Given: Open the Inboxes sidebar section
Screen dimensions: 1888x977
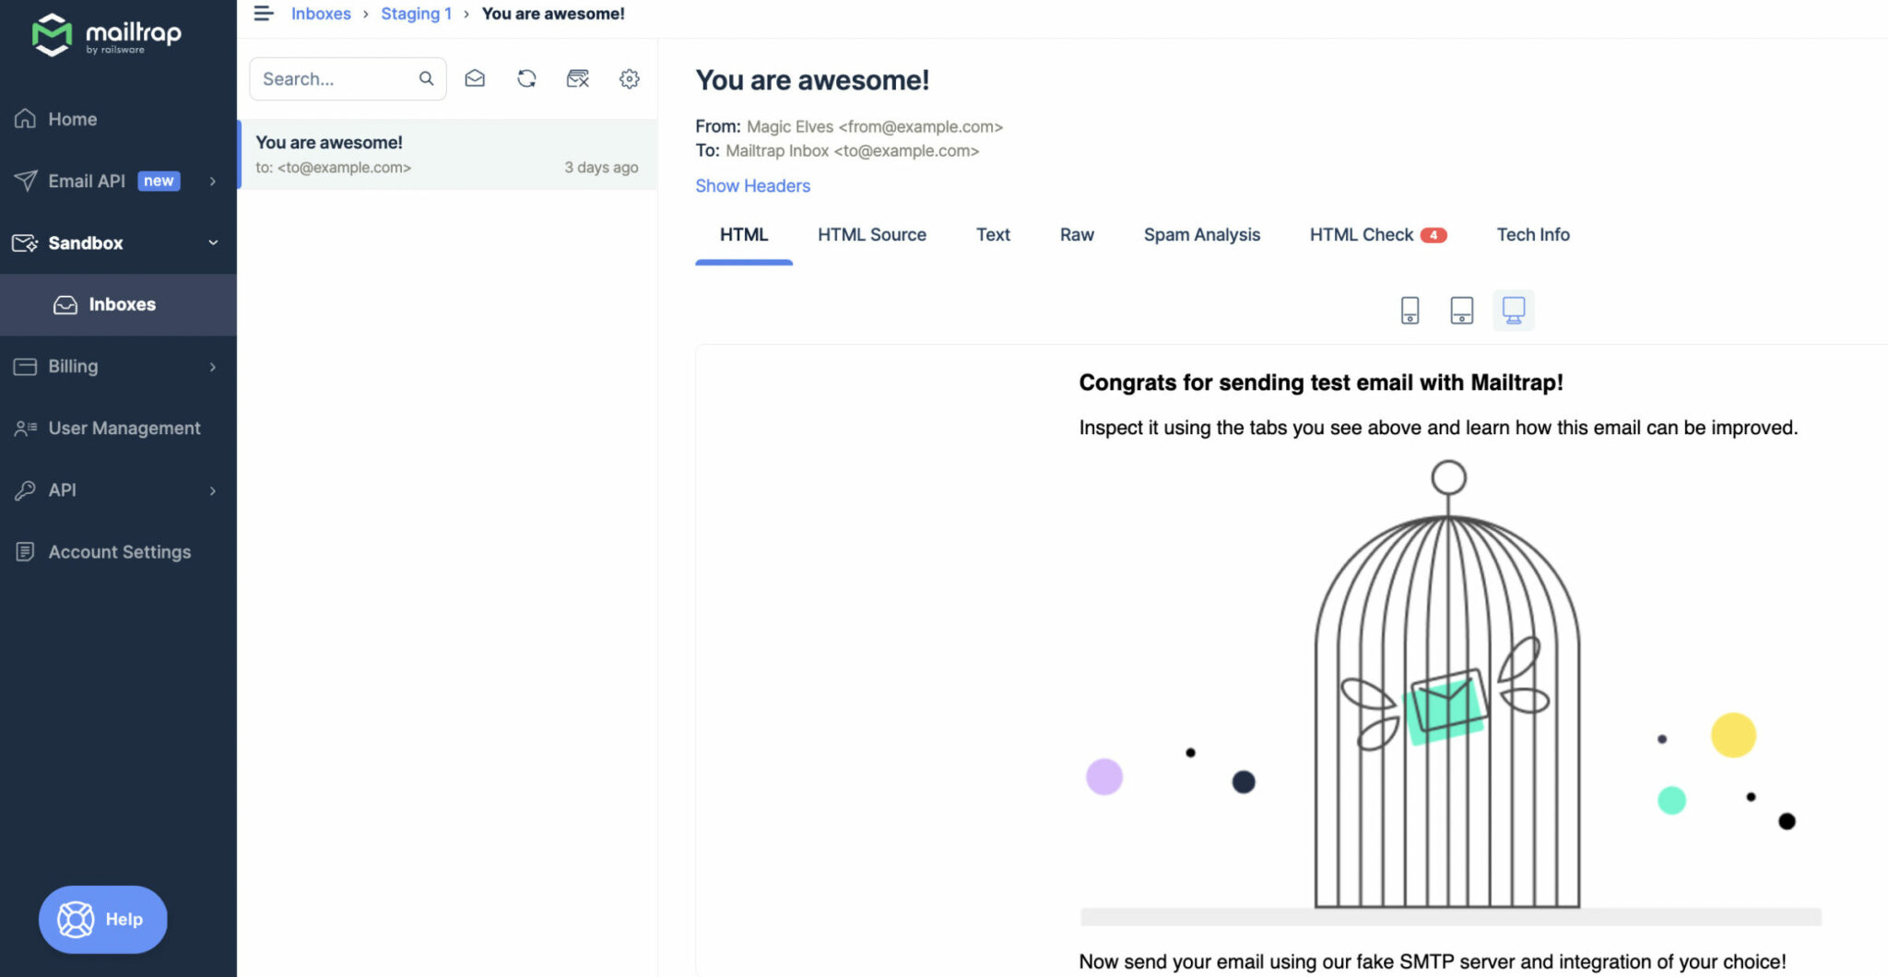Looking at the screenshot, I should click(x=122, y=304).
